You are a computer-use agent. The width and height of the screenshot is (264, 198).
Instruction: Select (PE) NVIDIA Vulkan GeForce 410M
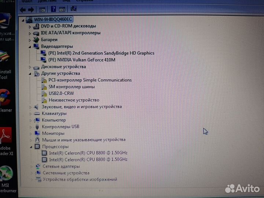(x=82, y=60)
